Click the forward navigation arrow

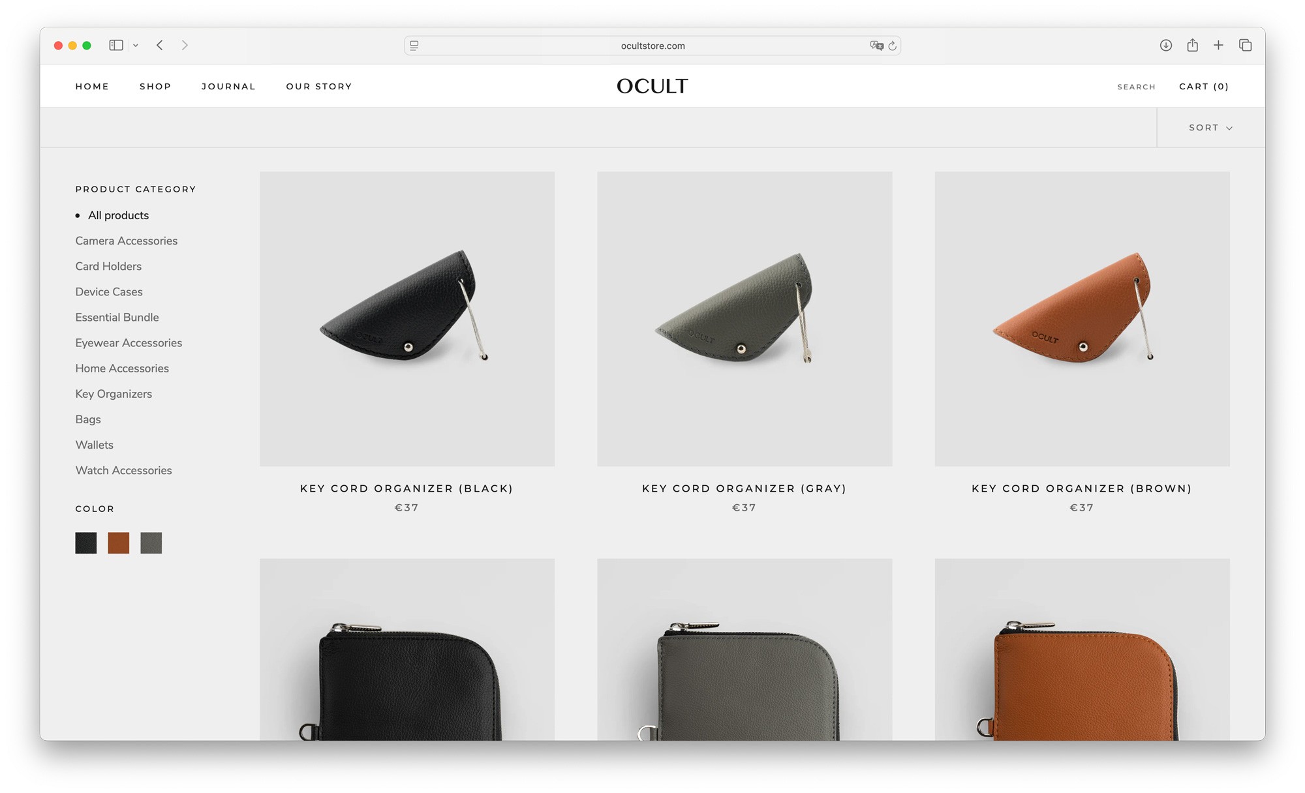point(185,45)
